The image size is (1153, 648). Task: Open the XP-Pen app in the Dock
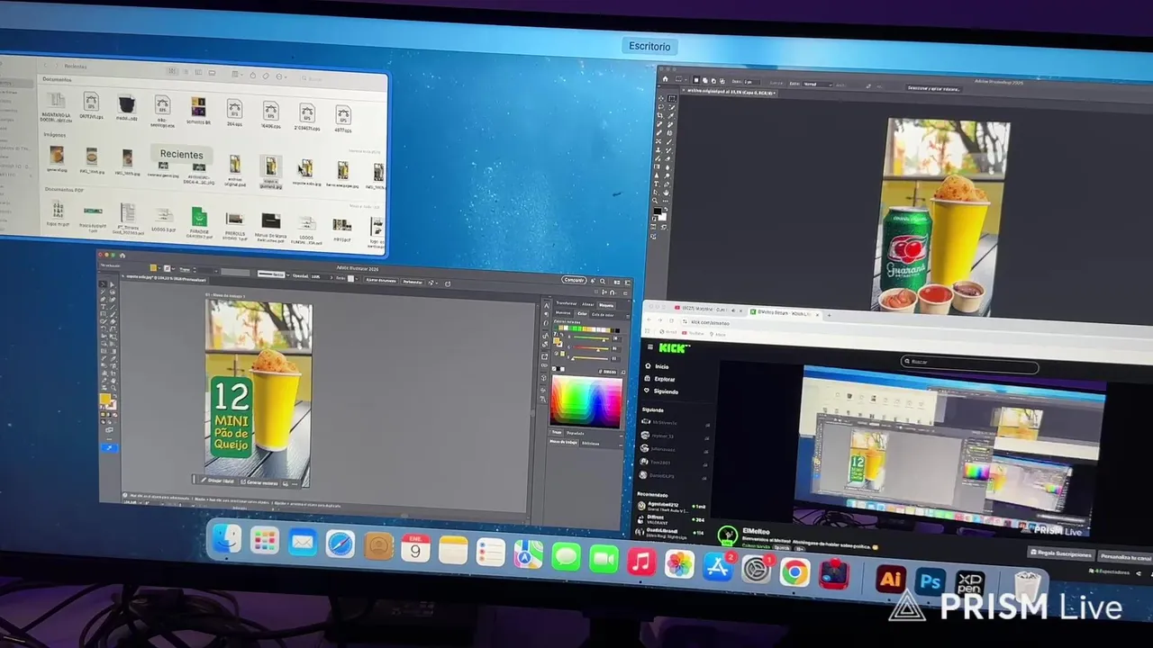point(970,584)
